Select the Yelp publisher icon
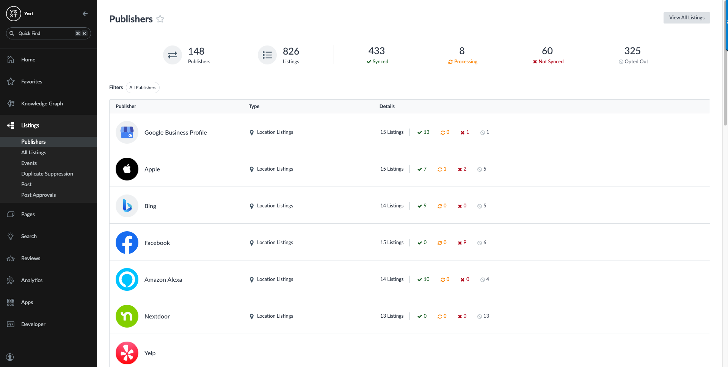 click(x=127, y=353)
